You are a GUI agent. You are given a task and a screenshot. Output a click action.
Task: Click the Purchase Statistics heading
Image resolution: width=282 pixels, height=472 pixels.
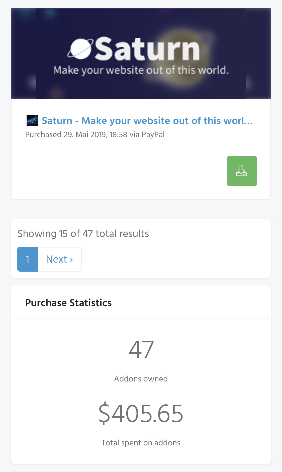68,303
